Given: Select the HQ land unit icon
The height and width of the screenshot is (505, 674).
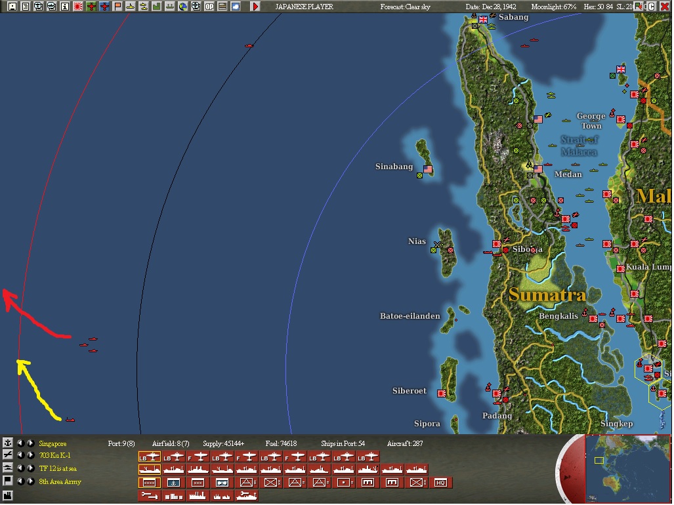Looking at the screenshot, I should (440, 483).
